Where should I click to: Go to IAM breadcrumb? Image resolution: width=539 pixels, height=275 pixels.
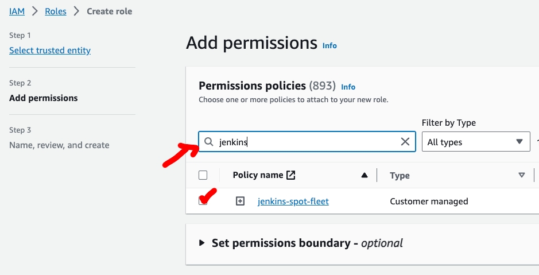click(x=17, y=11)
